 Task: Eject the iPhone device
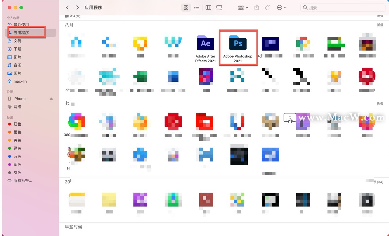[x=51, y=99]
